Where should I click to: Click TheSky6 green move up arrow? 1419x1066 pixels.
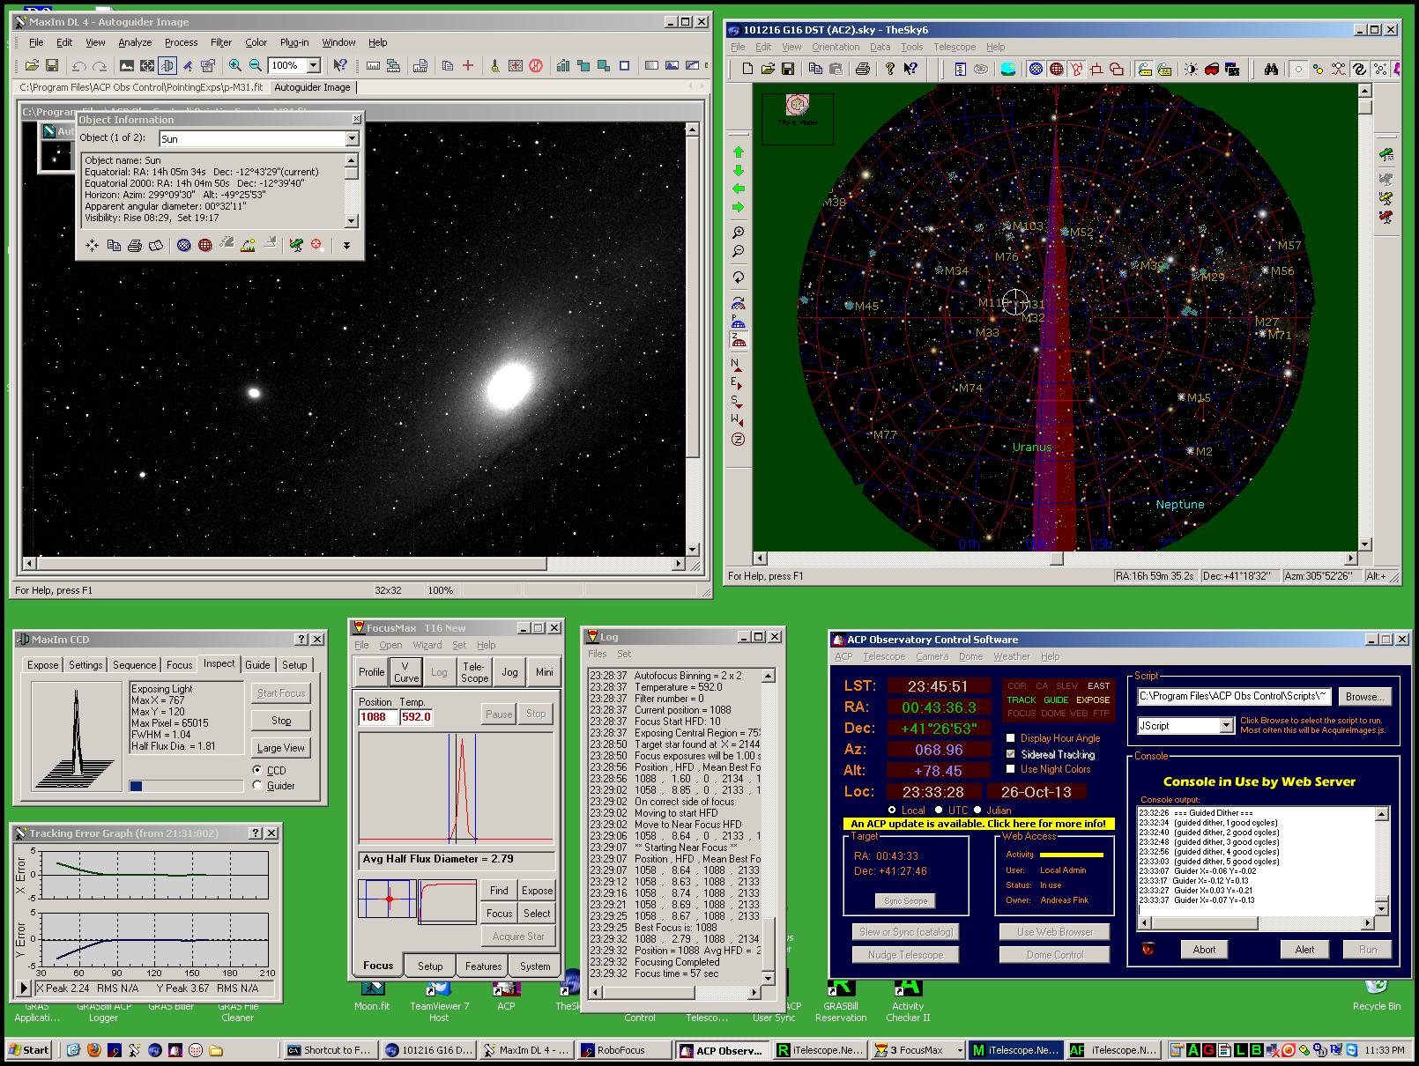(x=739, y=152)
